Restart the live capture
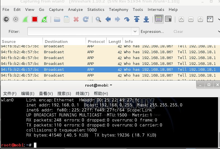 (x=44, y=19)
